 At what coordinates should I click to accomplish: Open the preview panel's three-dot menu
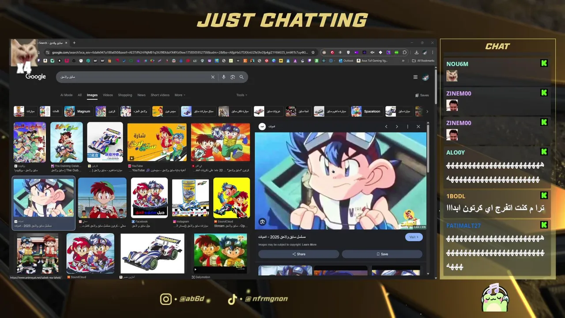[x=407, y=126]
